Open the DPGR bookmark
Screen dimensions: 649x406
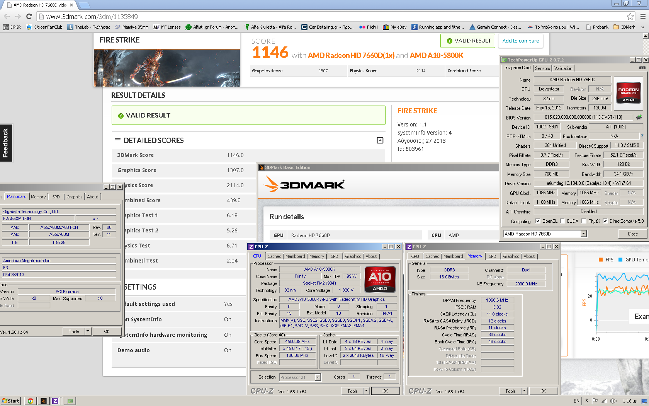click(12, 27)
